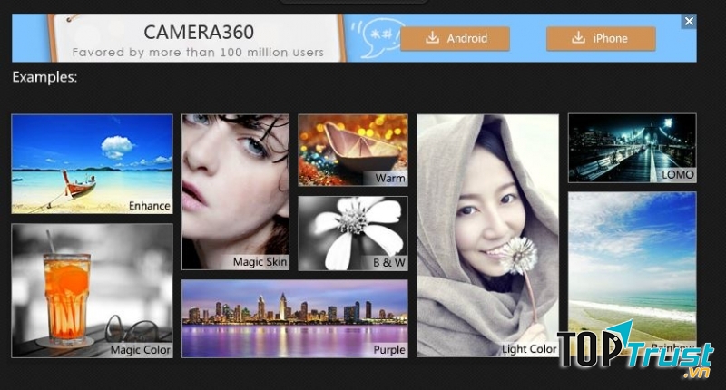The width and height of the screenshot is (726, 390).
Task: Pick the B & W flower example
Action: pos(353,232)
